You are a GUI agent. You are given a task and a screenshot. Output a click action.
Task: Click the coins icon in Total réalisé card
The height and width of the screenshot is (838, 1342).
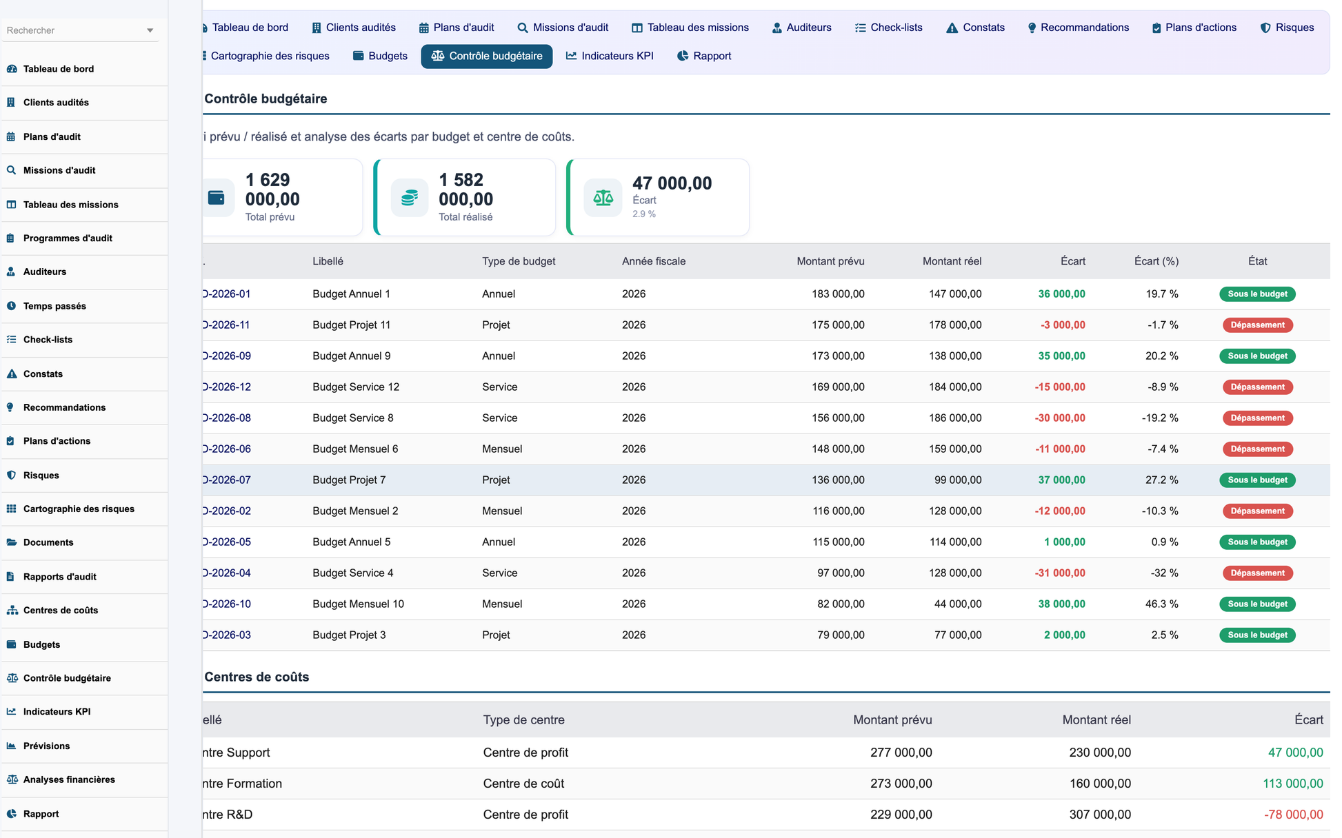[410, 198]
